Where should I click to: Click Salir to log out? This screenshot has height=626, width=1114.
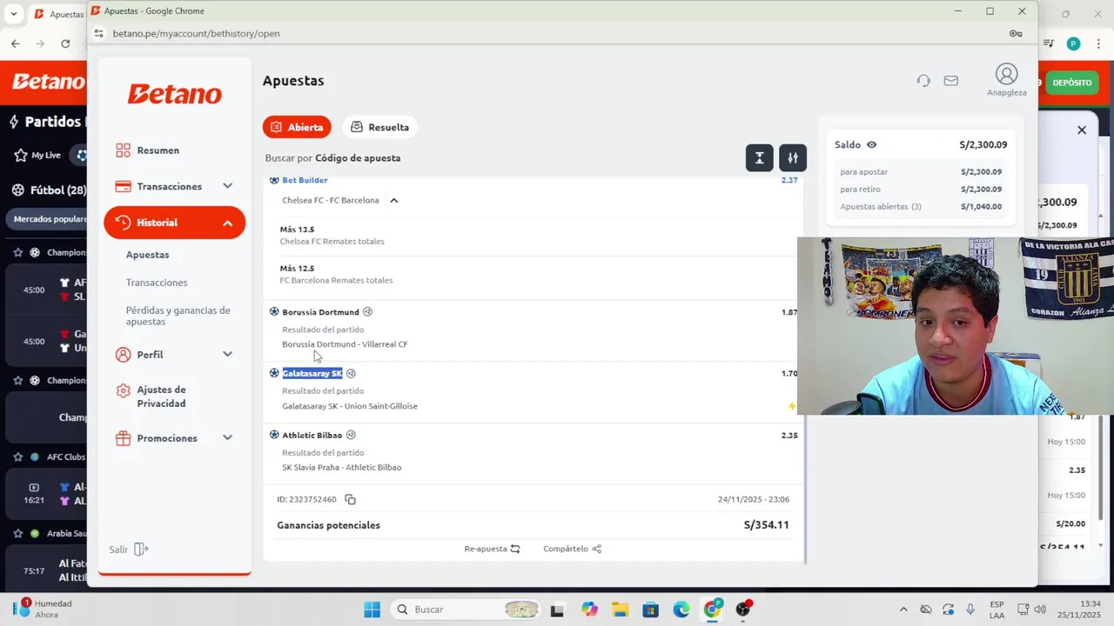click(x=129, y=549)
